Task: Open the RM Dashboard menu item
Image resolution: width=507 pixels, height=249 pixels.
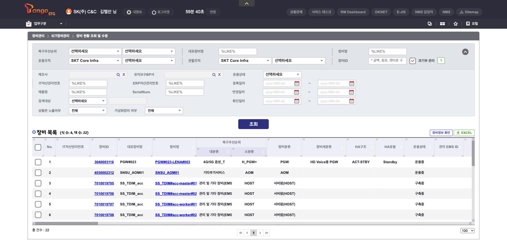Action: (x=353, y=12)
